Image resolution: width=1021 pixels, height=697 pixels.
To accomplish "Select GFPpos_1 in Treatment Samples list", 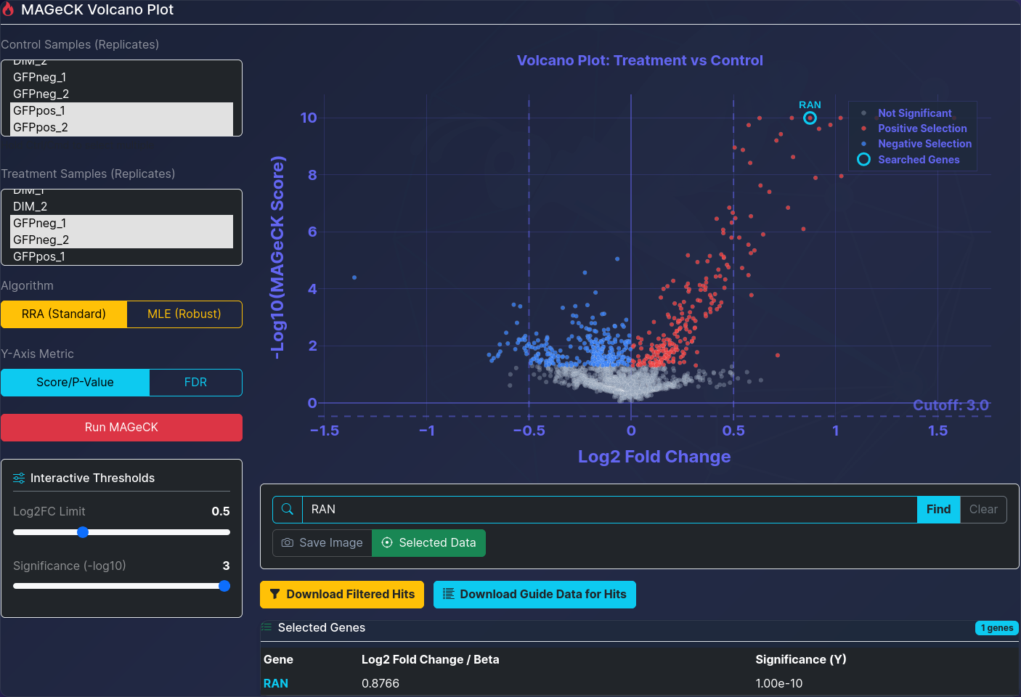I will [121, 257].
